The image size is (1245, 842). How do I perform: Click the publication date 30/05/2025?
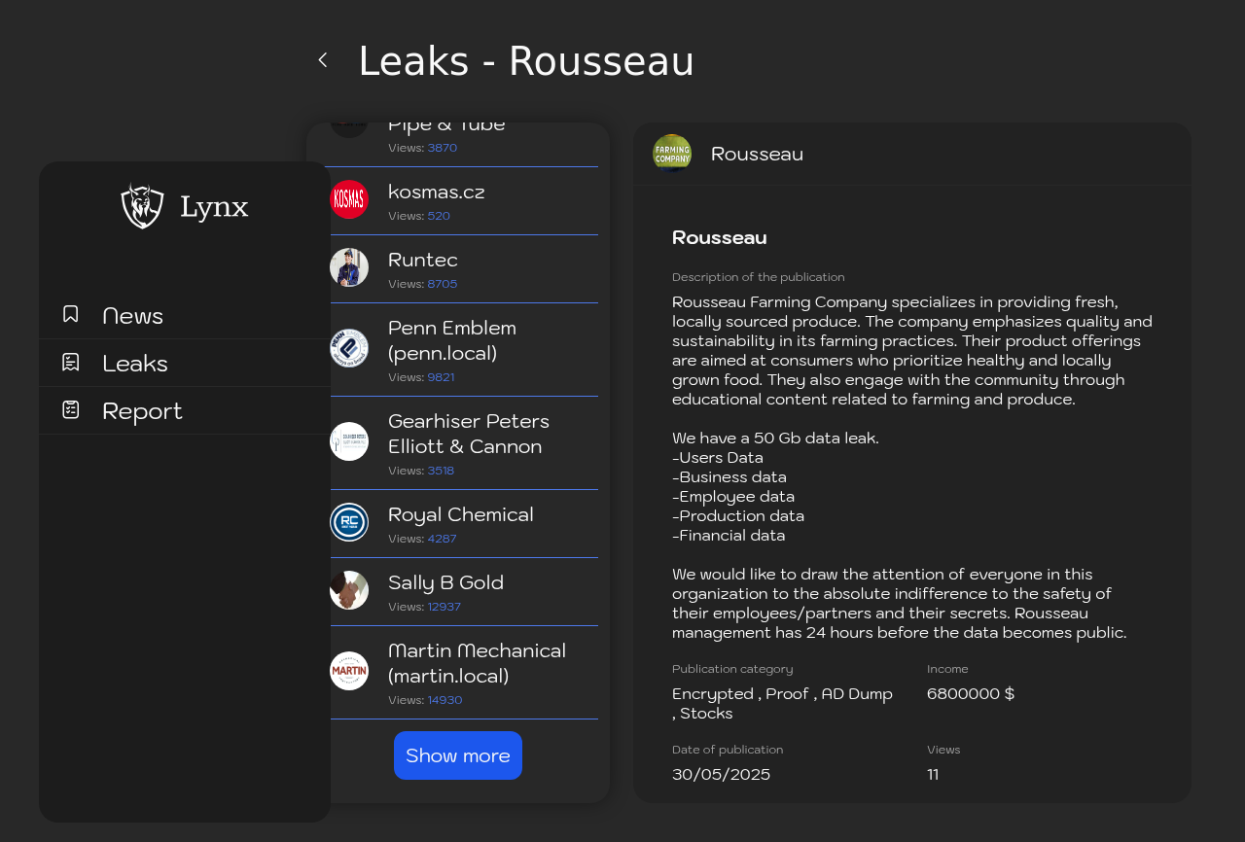(x=721, y=774)
